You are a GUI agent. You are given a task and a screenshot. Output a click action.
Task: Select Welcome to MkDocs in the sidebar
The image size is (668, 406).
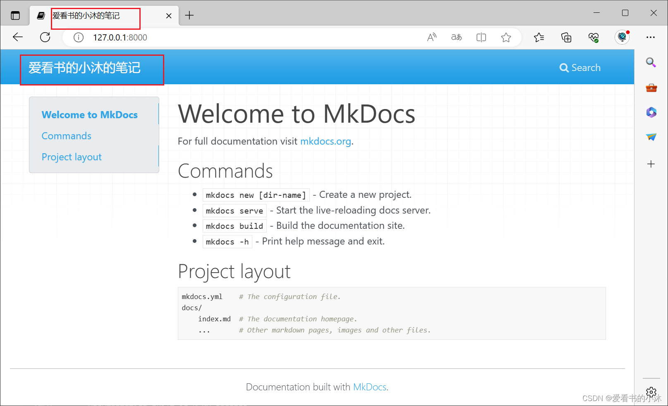click(x=90, y=115)
